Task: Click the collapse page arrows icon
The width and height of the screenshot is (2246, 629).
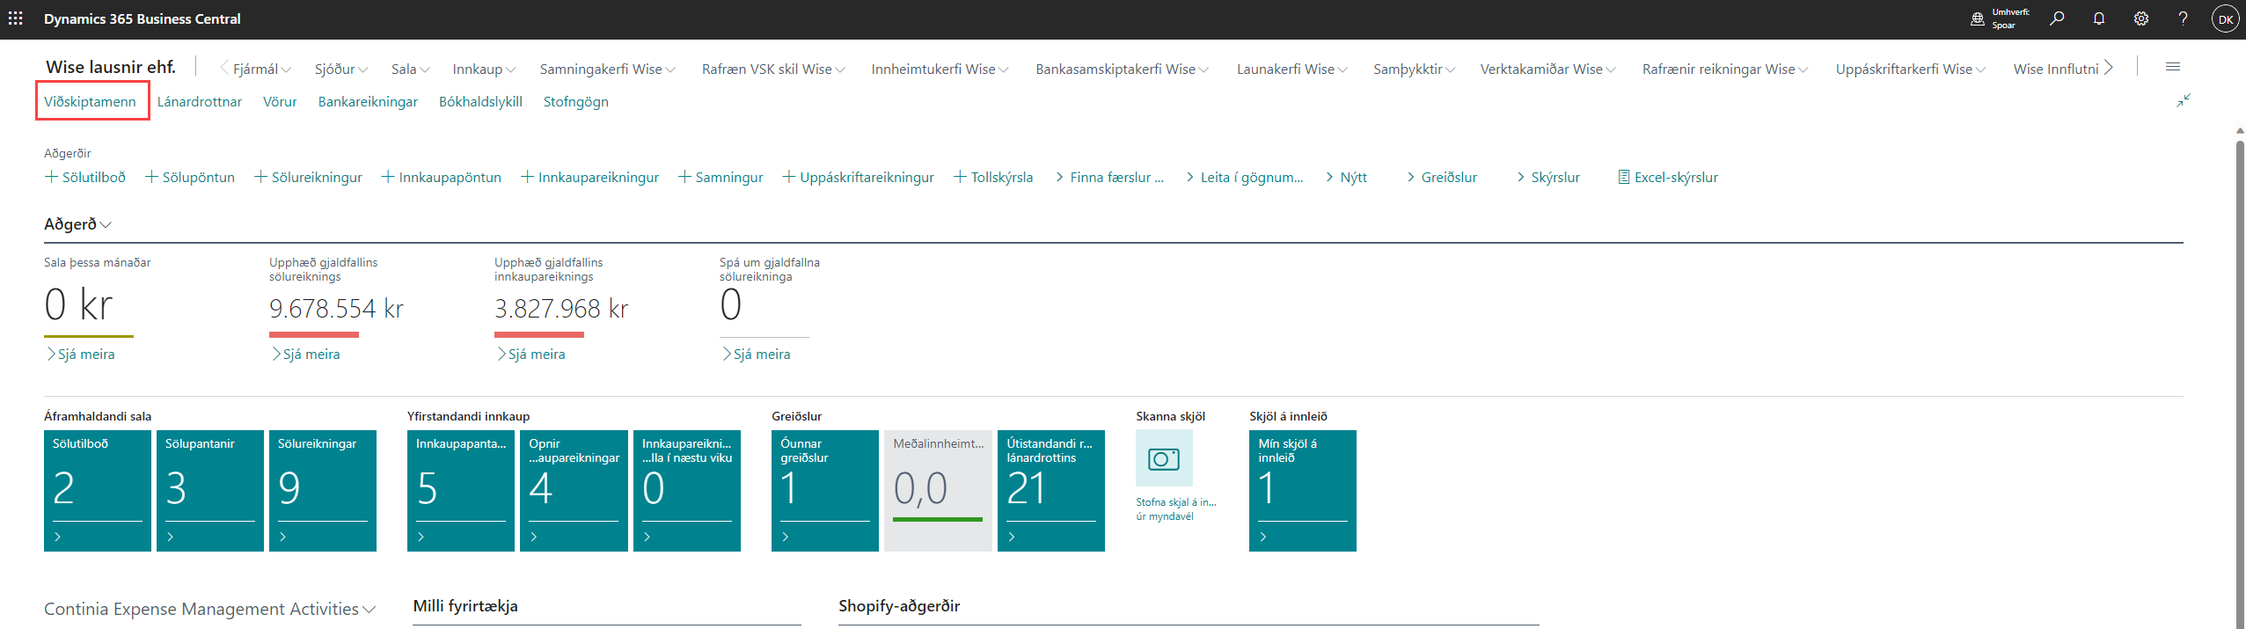Action: tap(2184, 101)
